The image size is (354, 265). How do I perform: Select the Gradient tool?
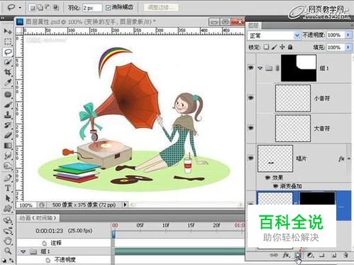8,146
